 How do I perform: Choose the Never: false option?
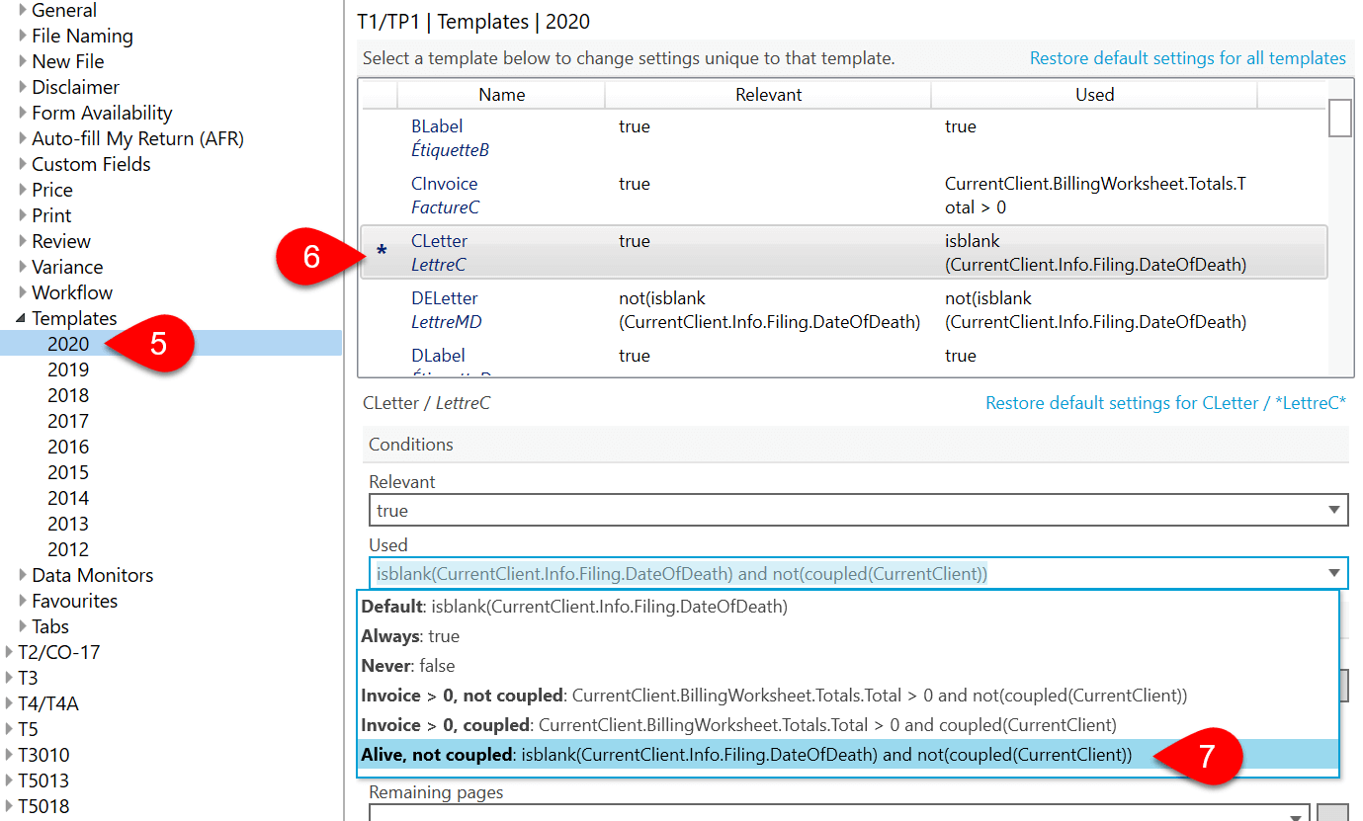(848, 666)
